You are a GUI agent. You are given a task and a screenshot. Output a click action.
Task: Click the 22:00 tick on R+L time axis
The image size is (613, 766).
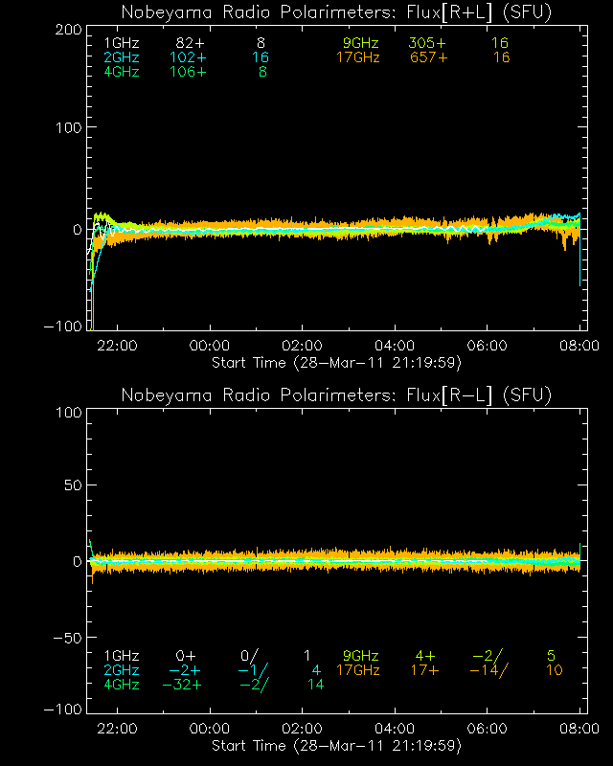[x=118, y=346]
